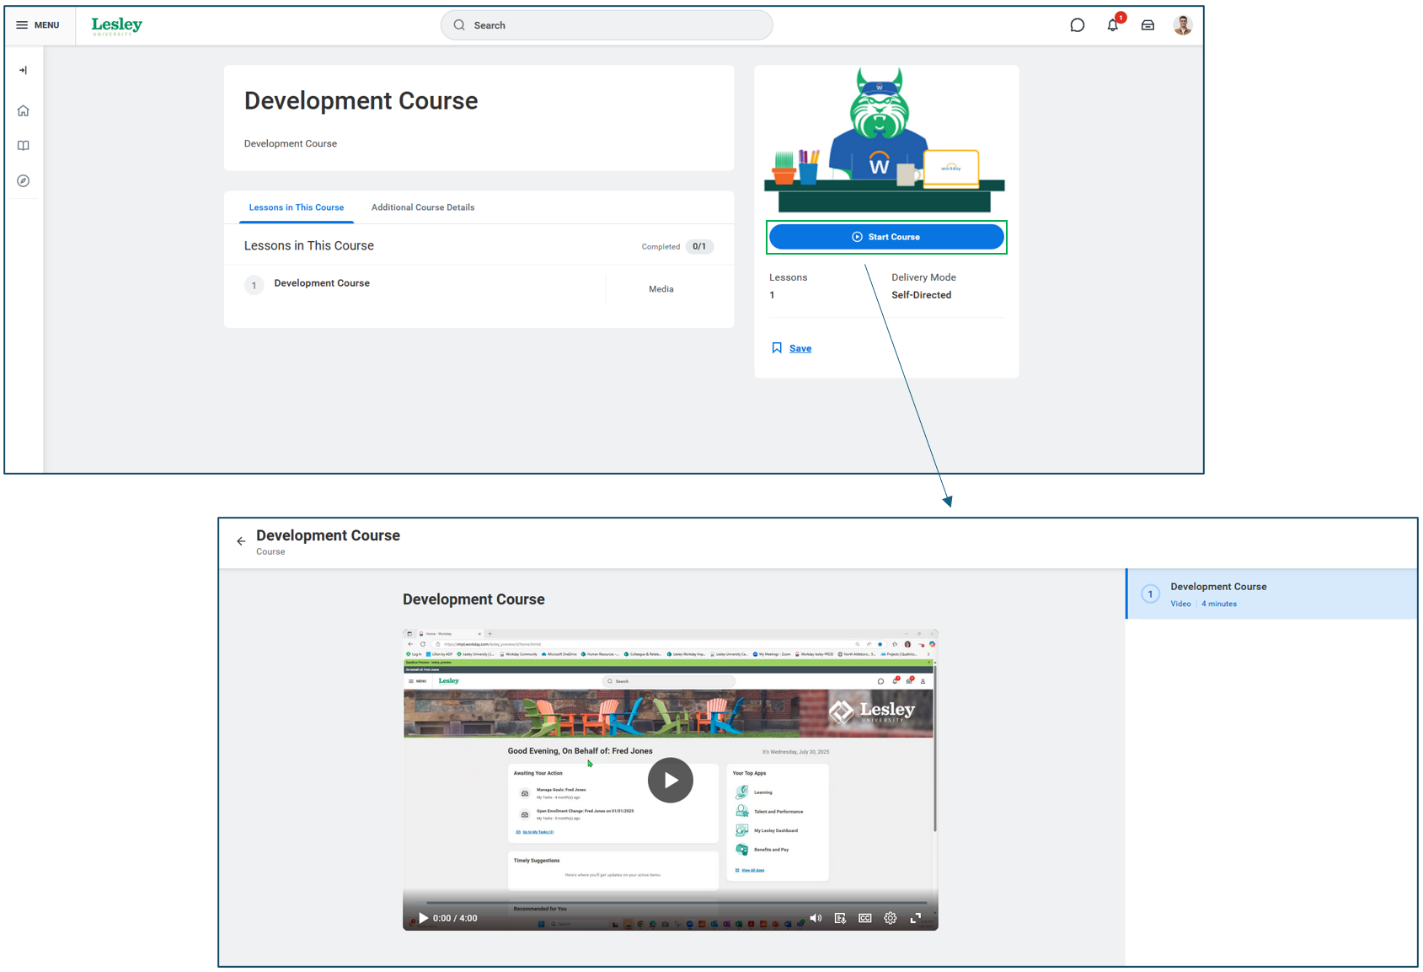Click the Video label in lesson panel

point(1180,604)
